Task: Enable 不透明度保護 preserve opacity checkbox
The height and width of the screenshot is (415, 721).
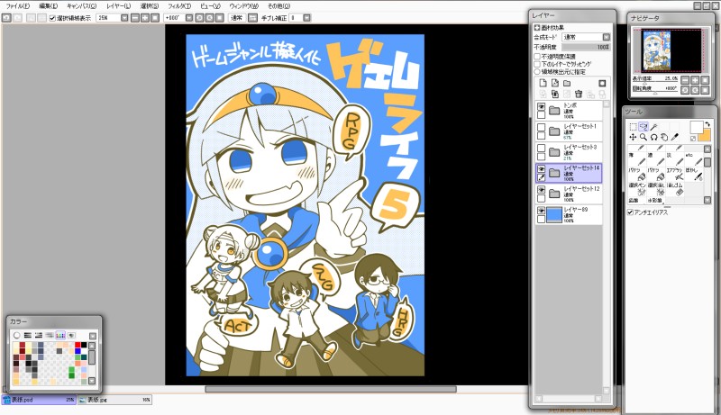Action: click(537, 57)
